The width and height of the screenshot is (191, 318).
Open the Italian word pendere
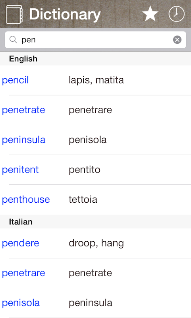pyautogui.click(x=21, y=243)
